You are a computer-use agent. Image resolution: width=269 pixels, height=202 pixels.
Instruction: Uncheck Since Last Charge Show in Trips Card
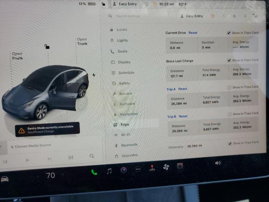click(229, 60)
